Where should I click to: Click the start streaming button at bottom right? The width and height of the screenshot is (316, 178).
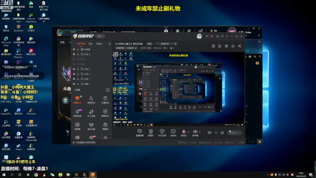235,133
